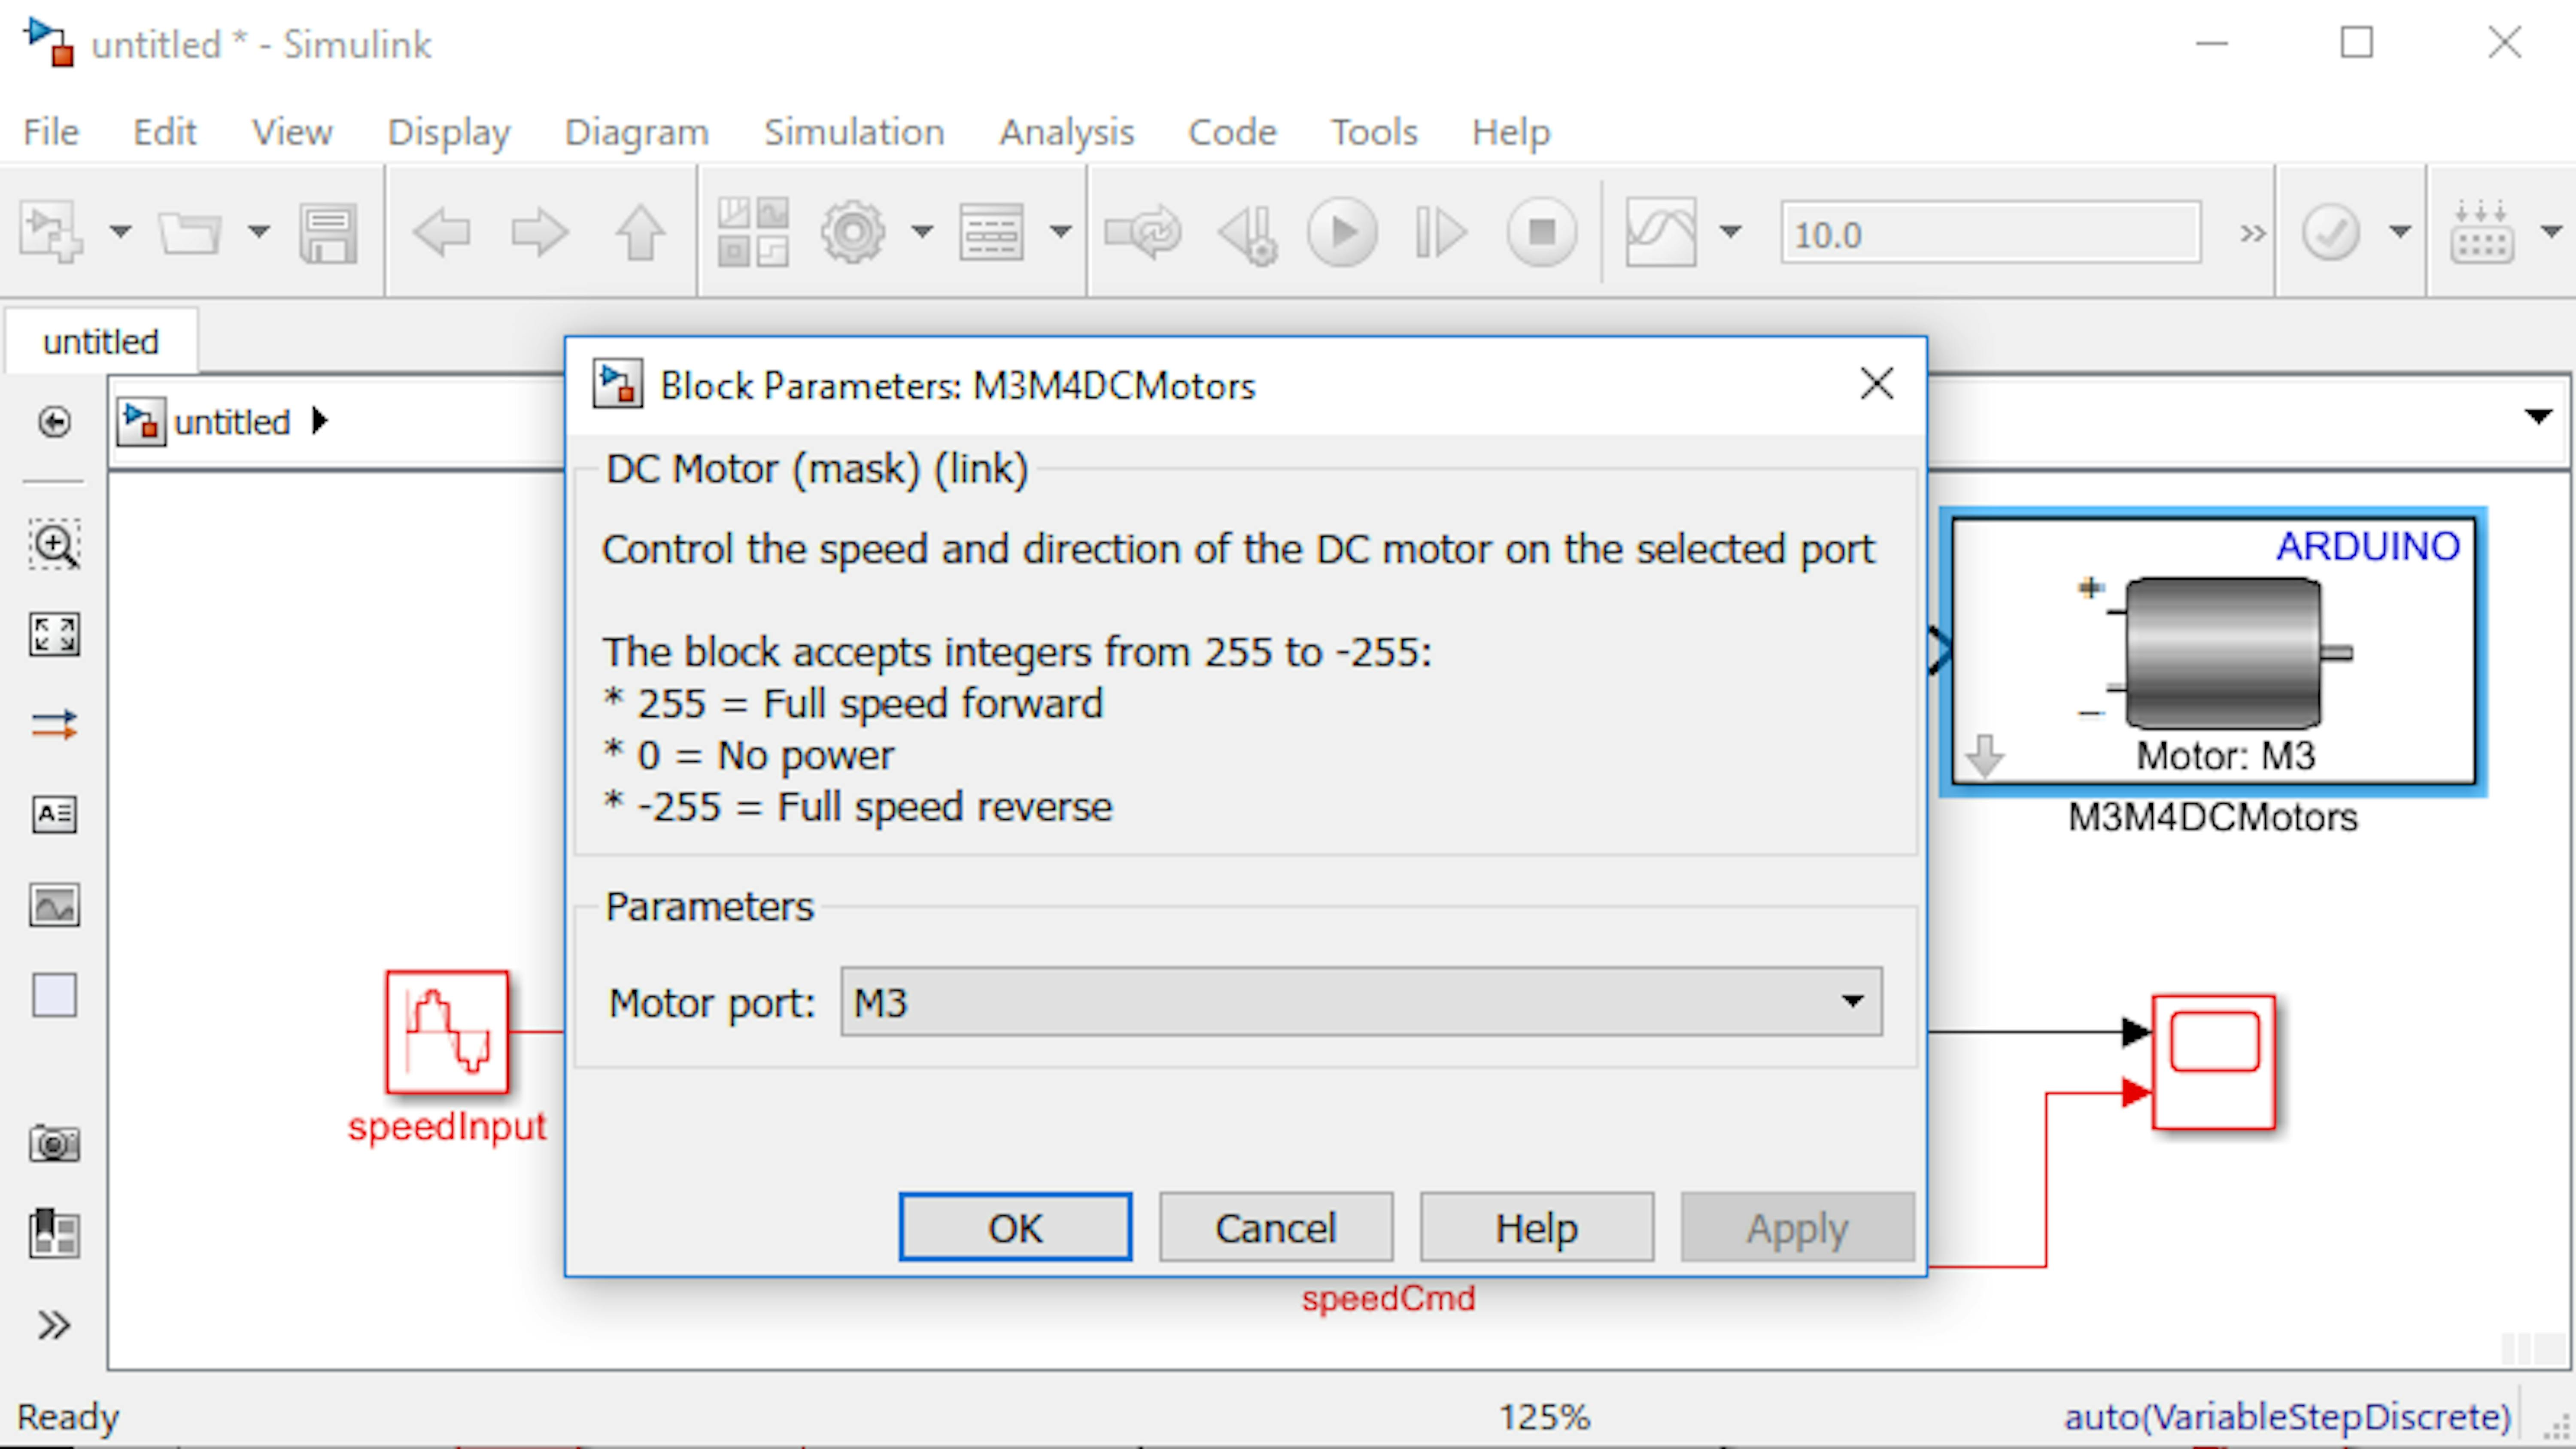The height and width of the screenshot is (1449, 2576).
Task: Click the Update Diagram / fast restart icon
Action: tap(1143, 233)
